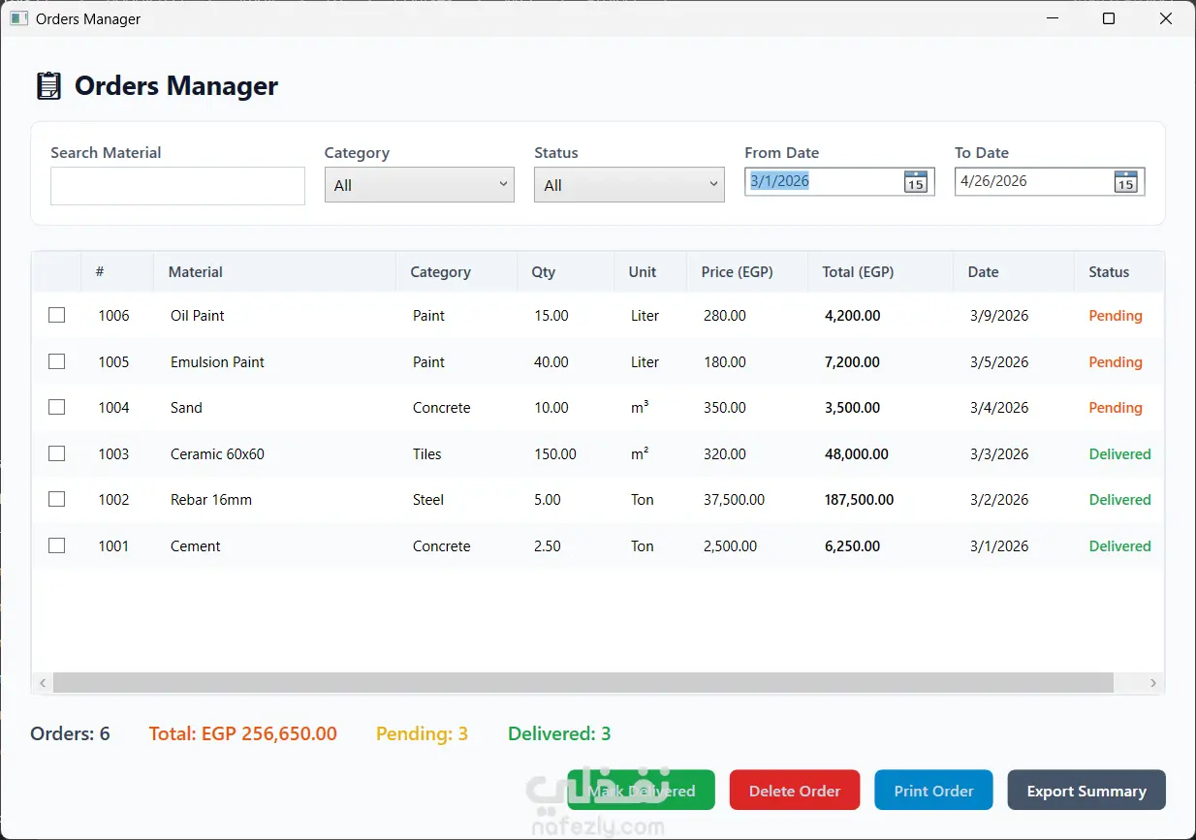Check the box for order 1001 Cement
1196x840 pixels.
click(x=57, y=545)
